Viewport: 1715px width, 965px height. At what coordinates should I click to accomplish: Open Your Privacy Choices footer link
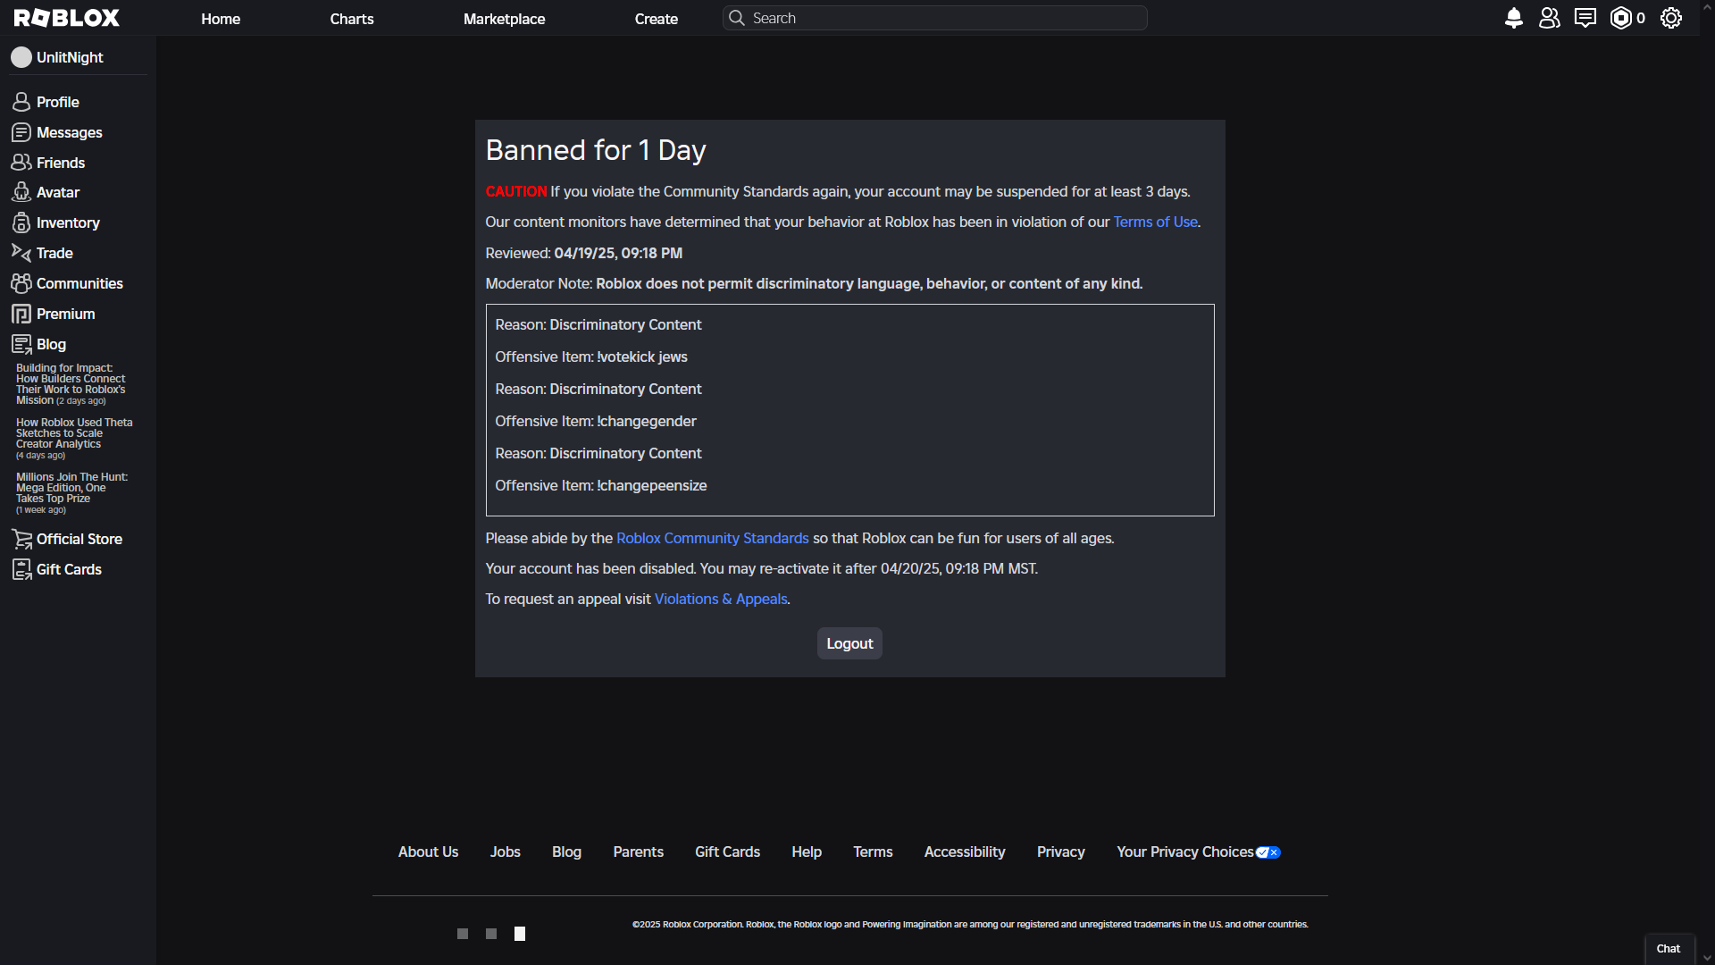tap(1185, 852)
